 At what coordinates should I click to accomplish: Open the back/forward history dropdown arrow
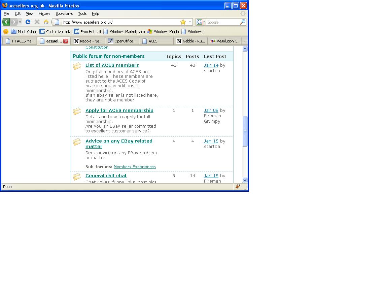20,22
